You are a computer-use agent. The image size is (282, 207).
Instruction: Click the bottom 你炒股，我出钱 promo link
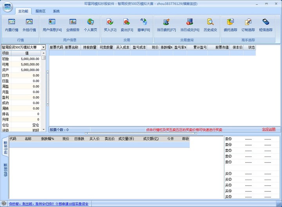coord(49,204)
